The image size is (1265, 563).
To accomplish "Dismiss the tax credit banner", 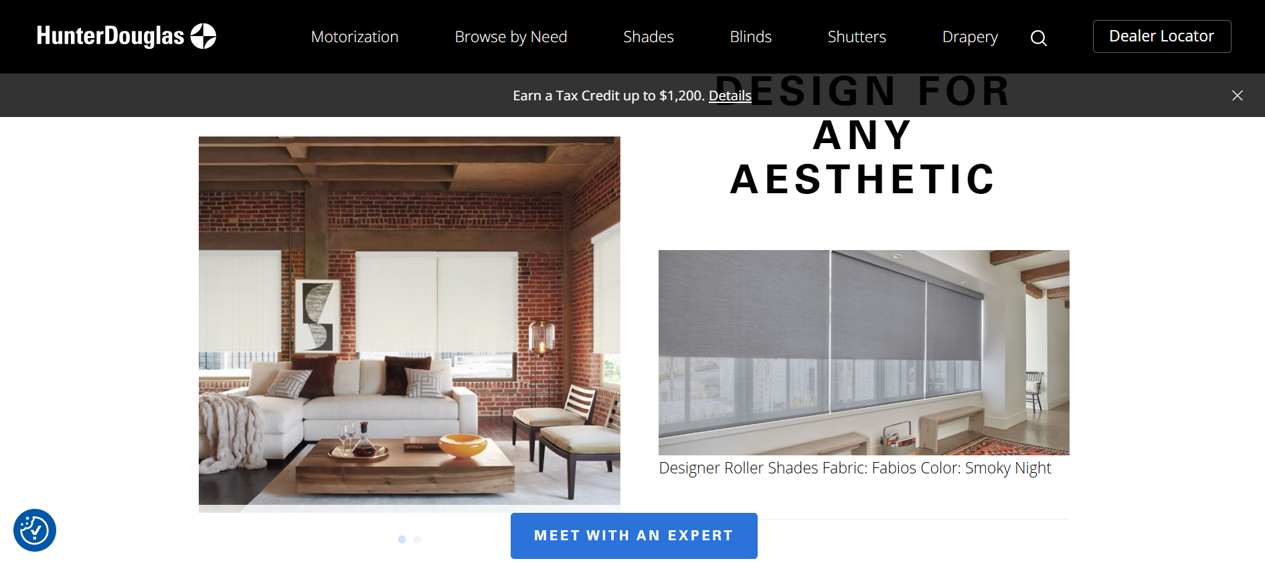I will pos(1237,96).
